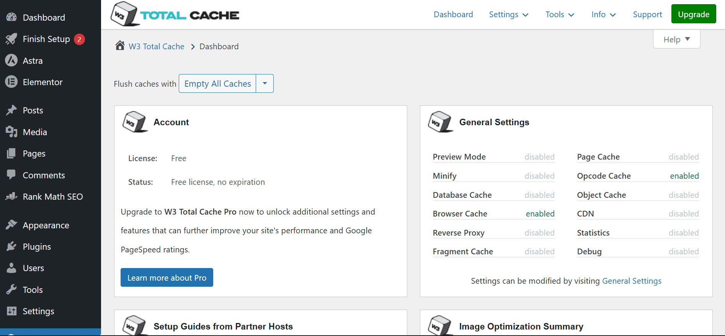Screen dimensions: 725x336
Task: Click the Pages icon in sidebar
Action: pos(11,153)
